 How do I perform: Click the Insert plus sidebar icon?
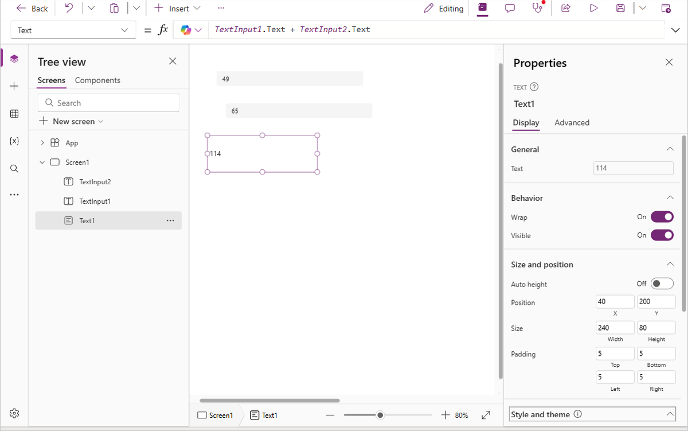click(14, 86)
